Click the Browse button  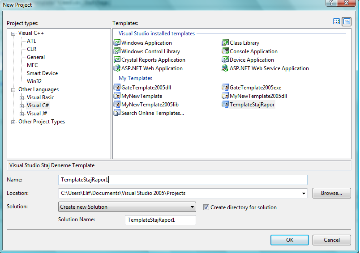point(331,193)
